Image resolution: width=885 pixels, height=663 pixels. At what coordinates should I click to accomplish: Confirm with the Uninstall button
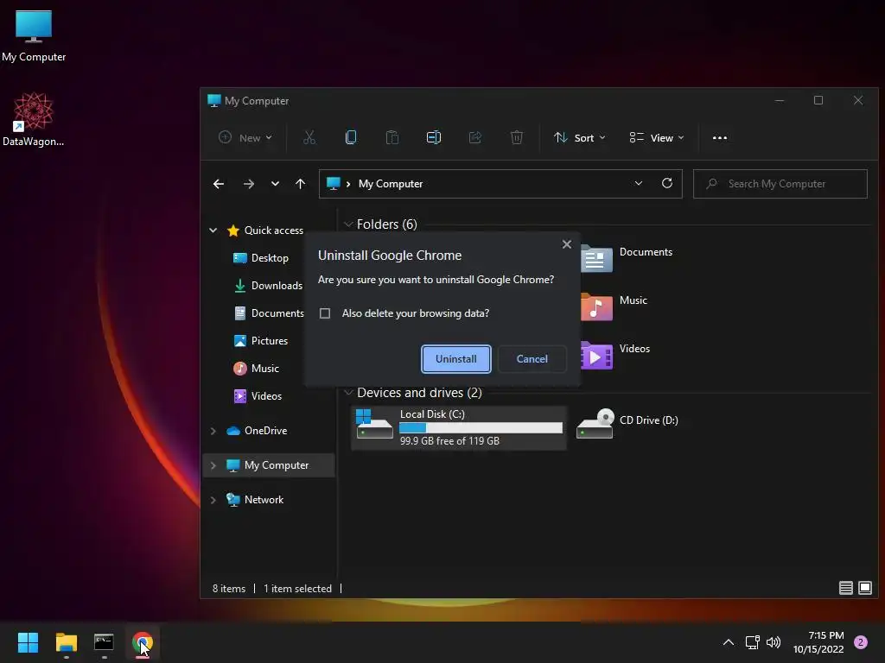click(456, 359)
